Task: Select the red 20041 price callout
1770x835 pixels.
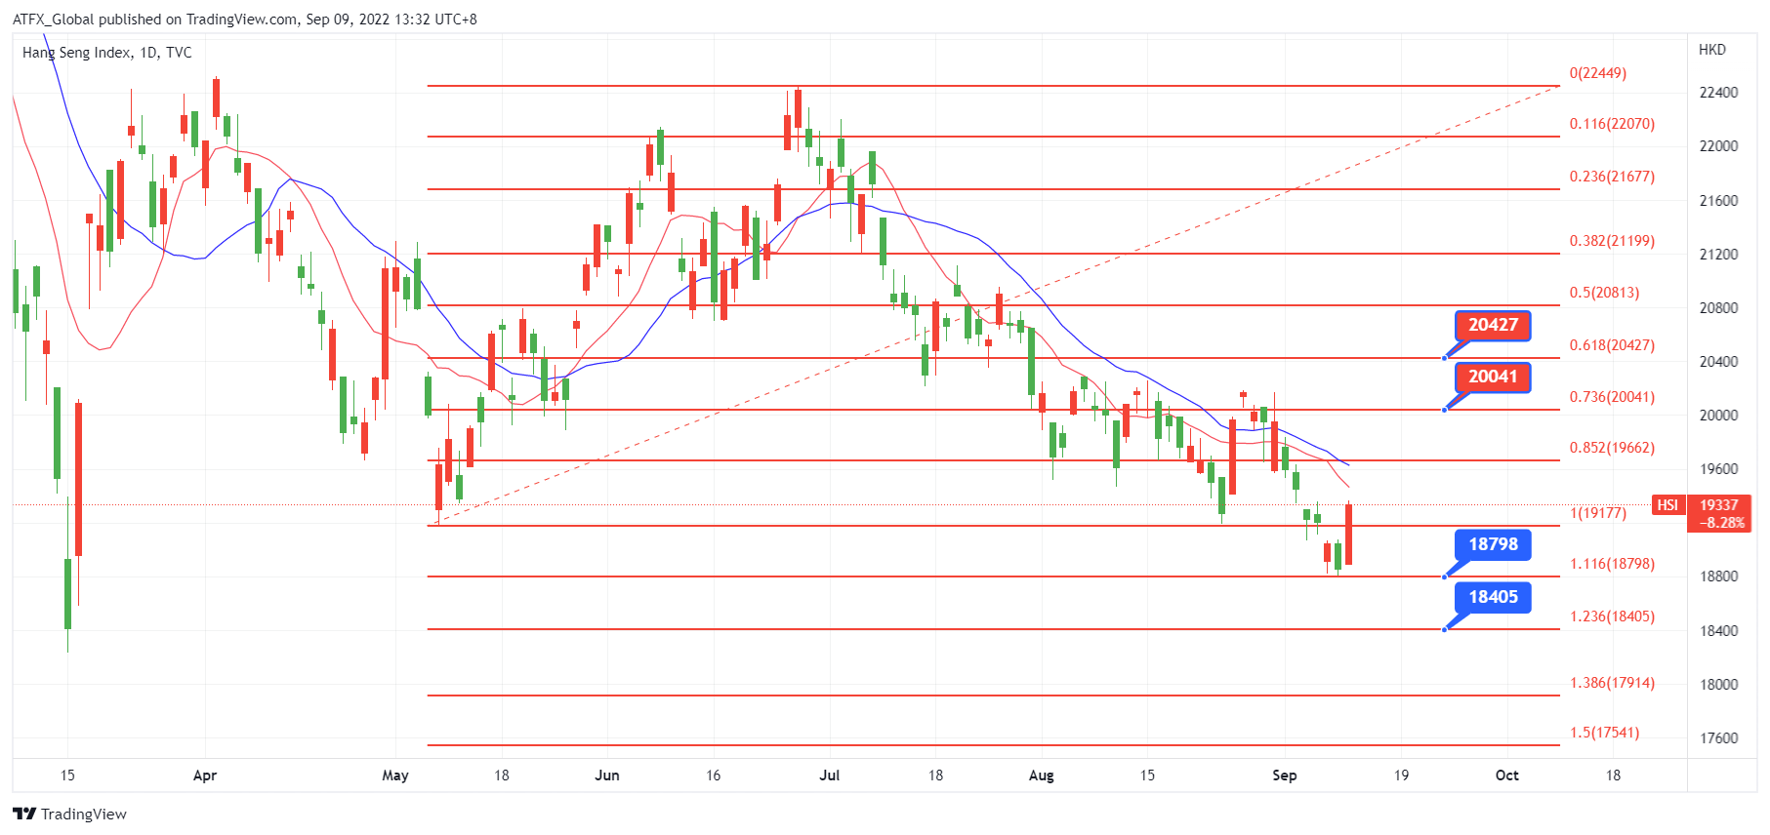Action: tap(1493, 377)
